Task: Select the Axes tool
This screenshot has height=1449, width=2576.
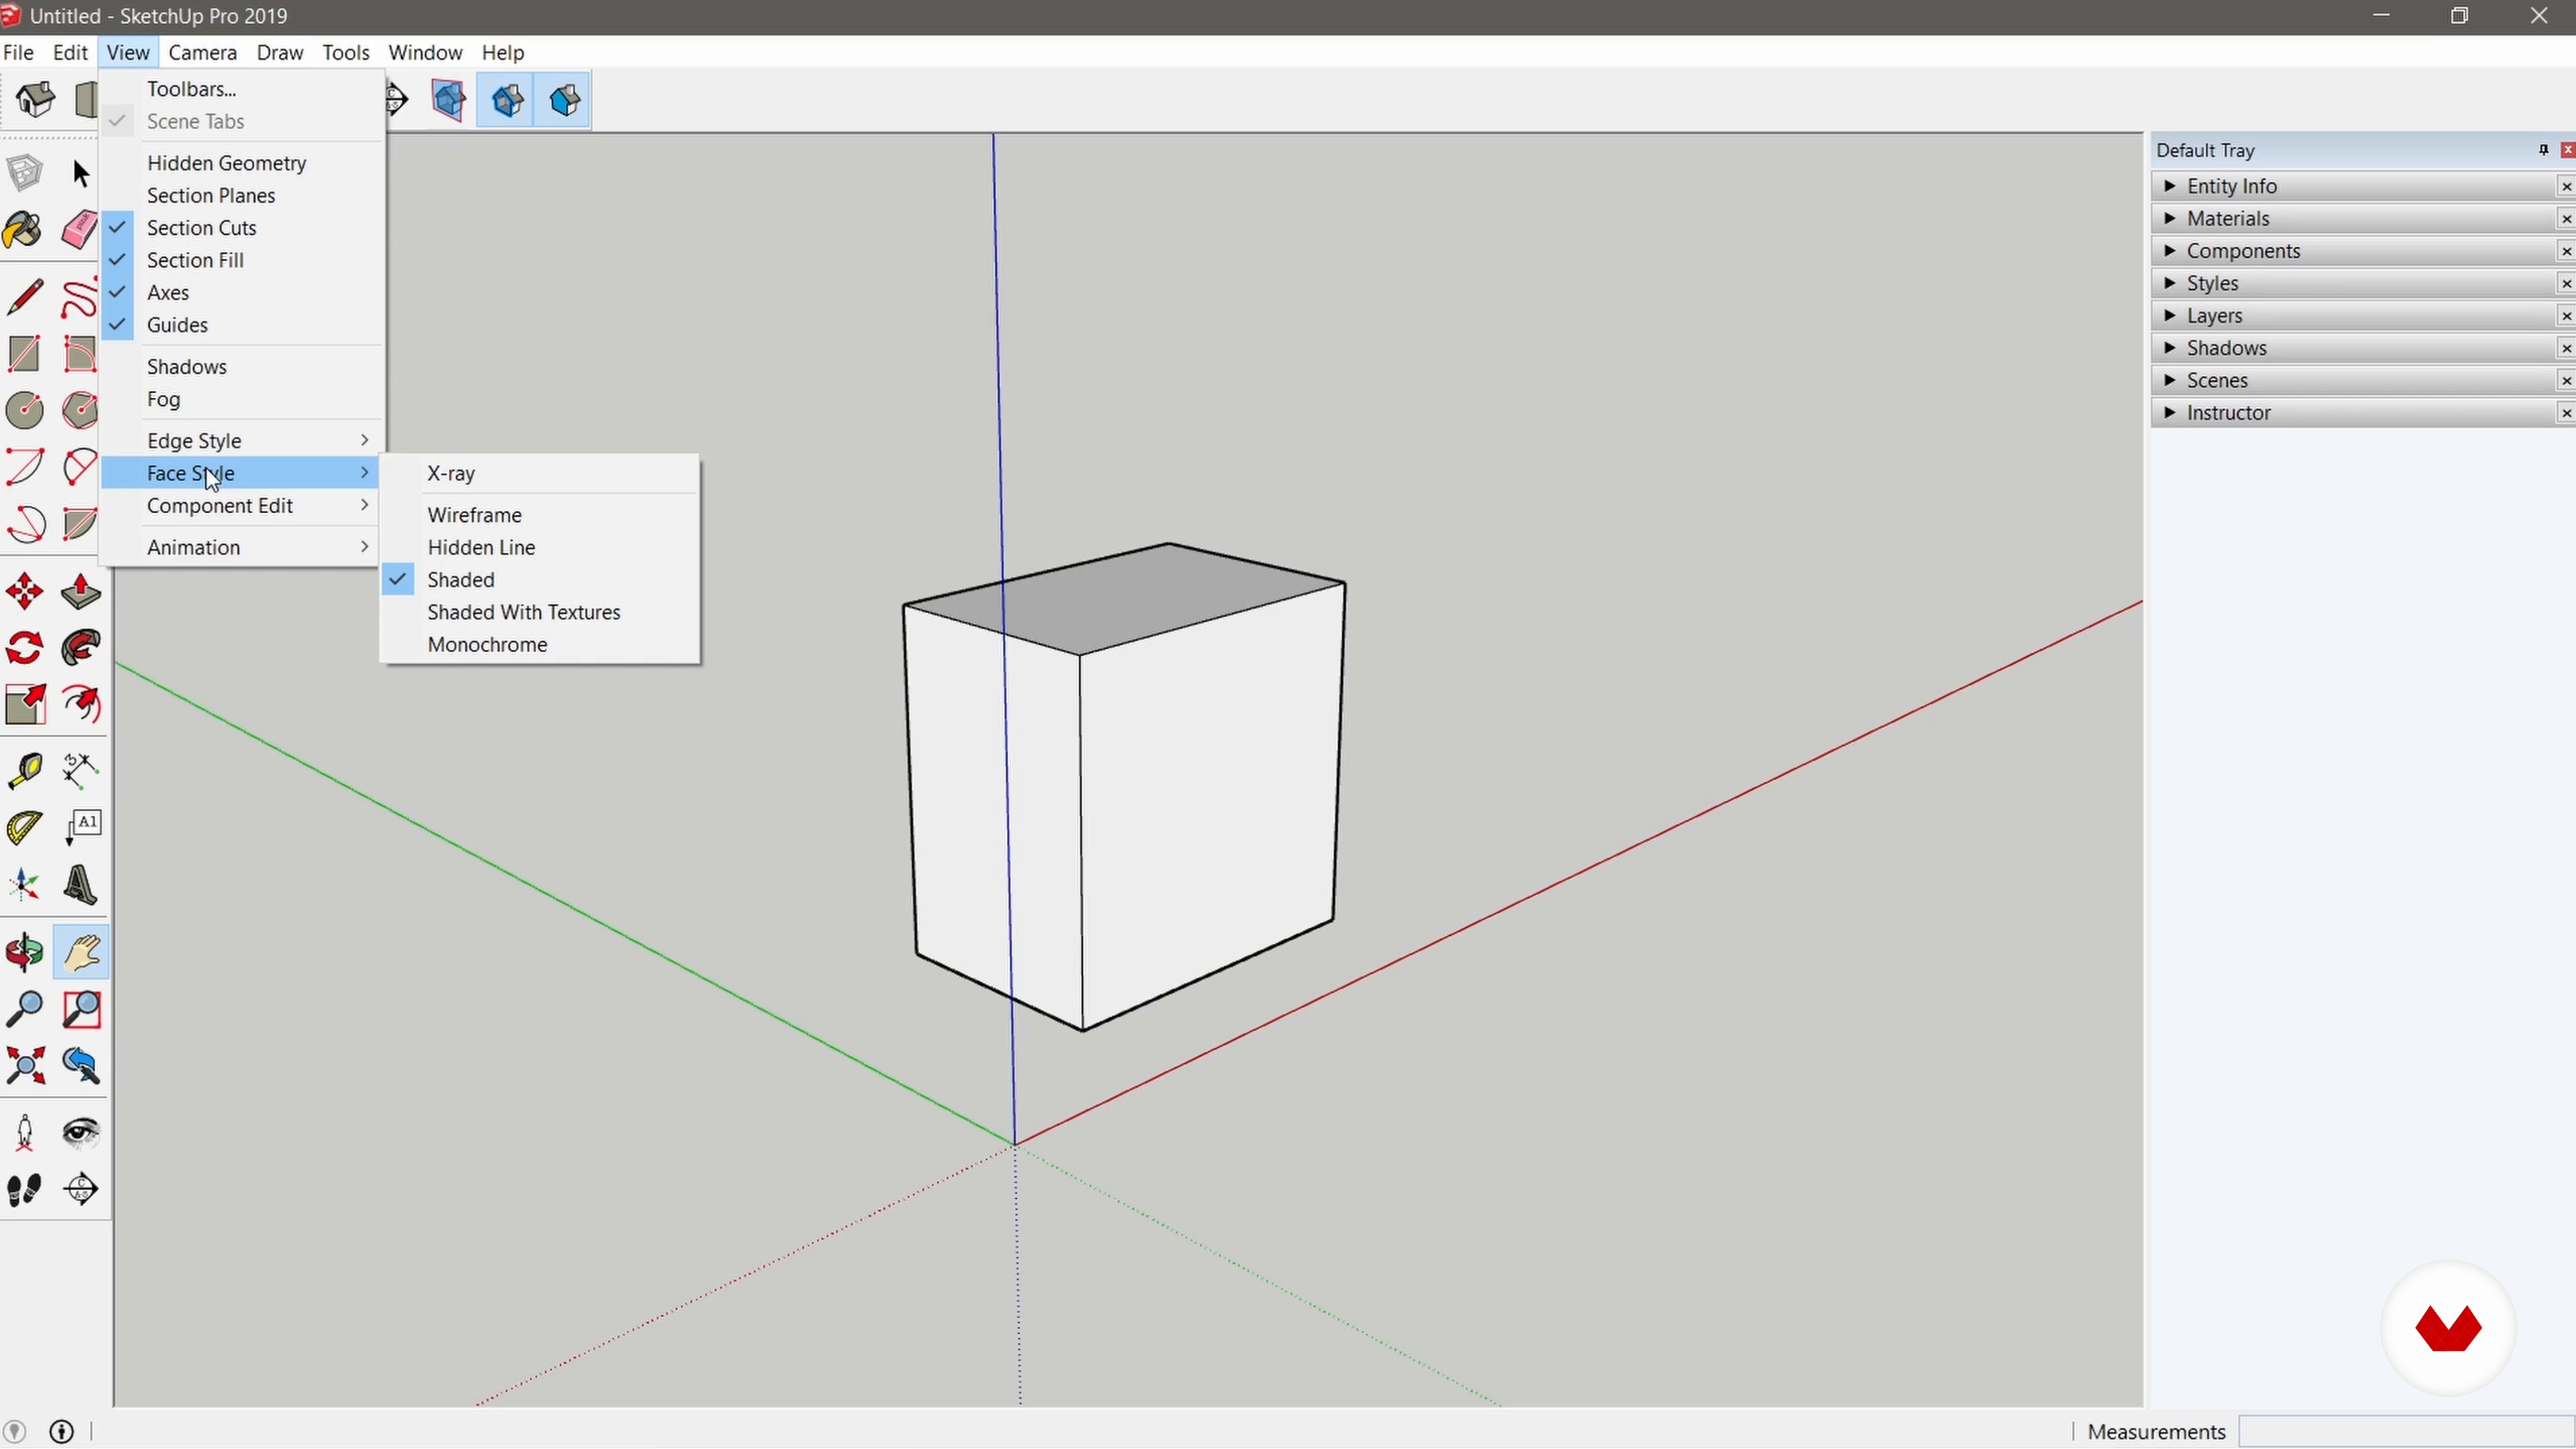Action: coord(24,884)
